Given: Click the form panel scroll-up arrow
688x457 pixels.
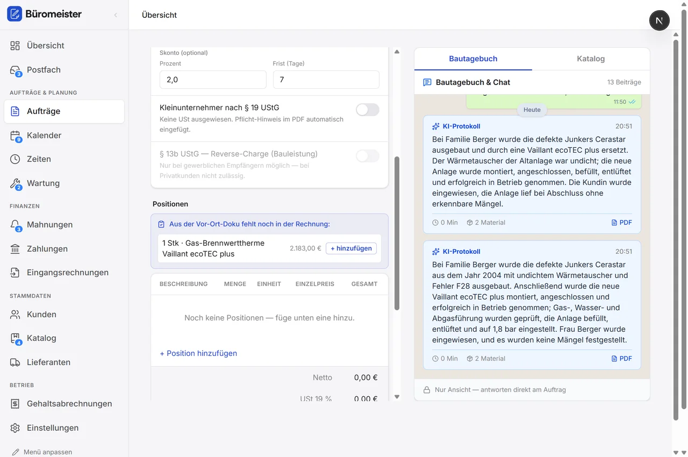Looking at the screenshot, I should 397,52.
